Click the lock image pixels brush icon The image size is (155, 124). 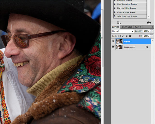point(123,36)
